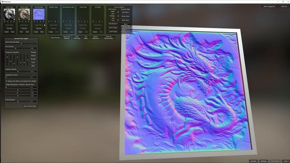This screenshot has height=163, width=290.
Task: Select TGA file format
Action: coord(113,18)
